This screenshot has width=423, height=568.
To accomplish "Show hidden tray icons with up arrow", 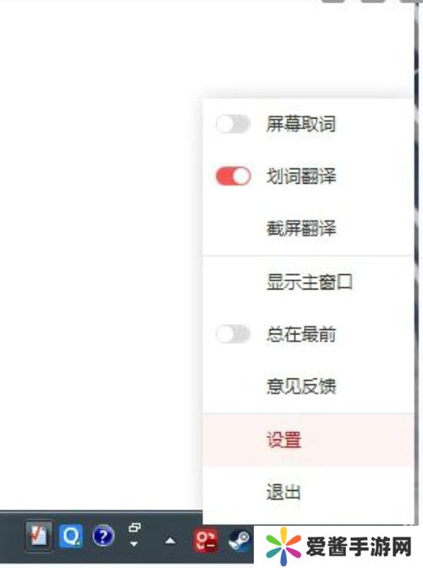I will (x=170, y=541).
